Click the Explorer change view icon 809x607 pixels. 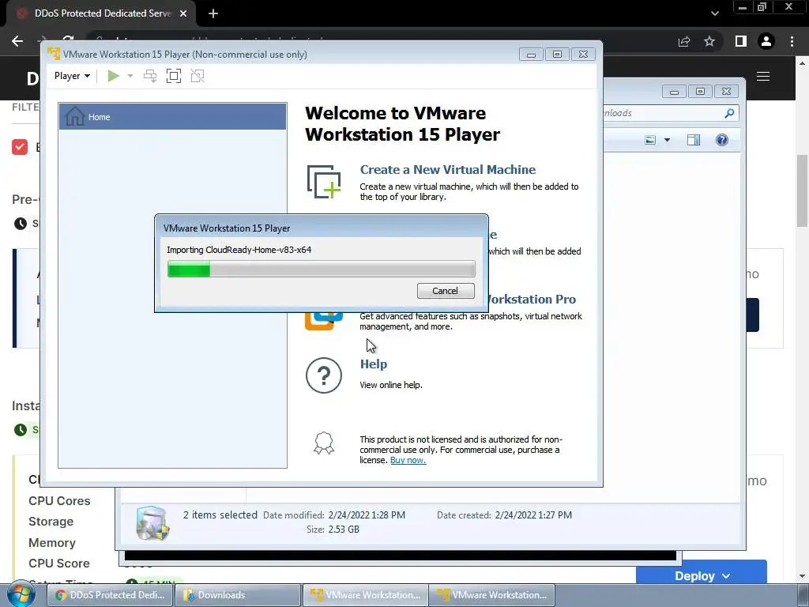650,140
